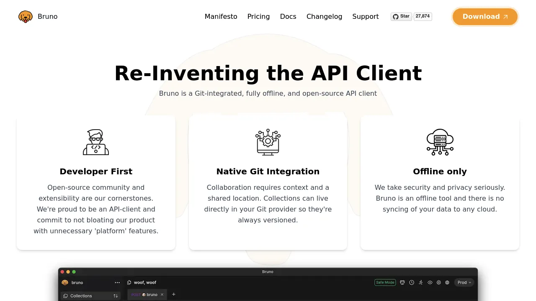Viewport: 536px width, 301px height.
Task: Star the project on GitHub
Action: tap(401, 16)
